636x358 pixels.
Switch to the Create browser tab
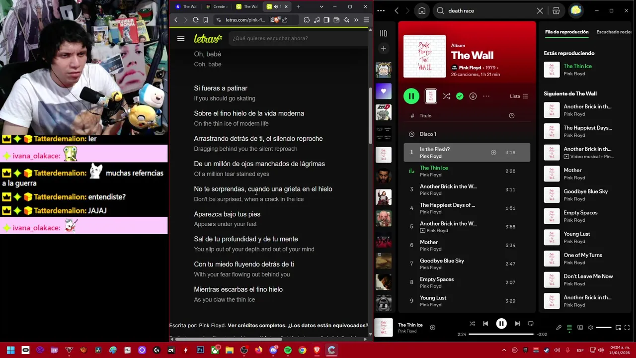pyautogui.click(x=216, y=6)
